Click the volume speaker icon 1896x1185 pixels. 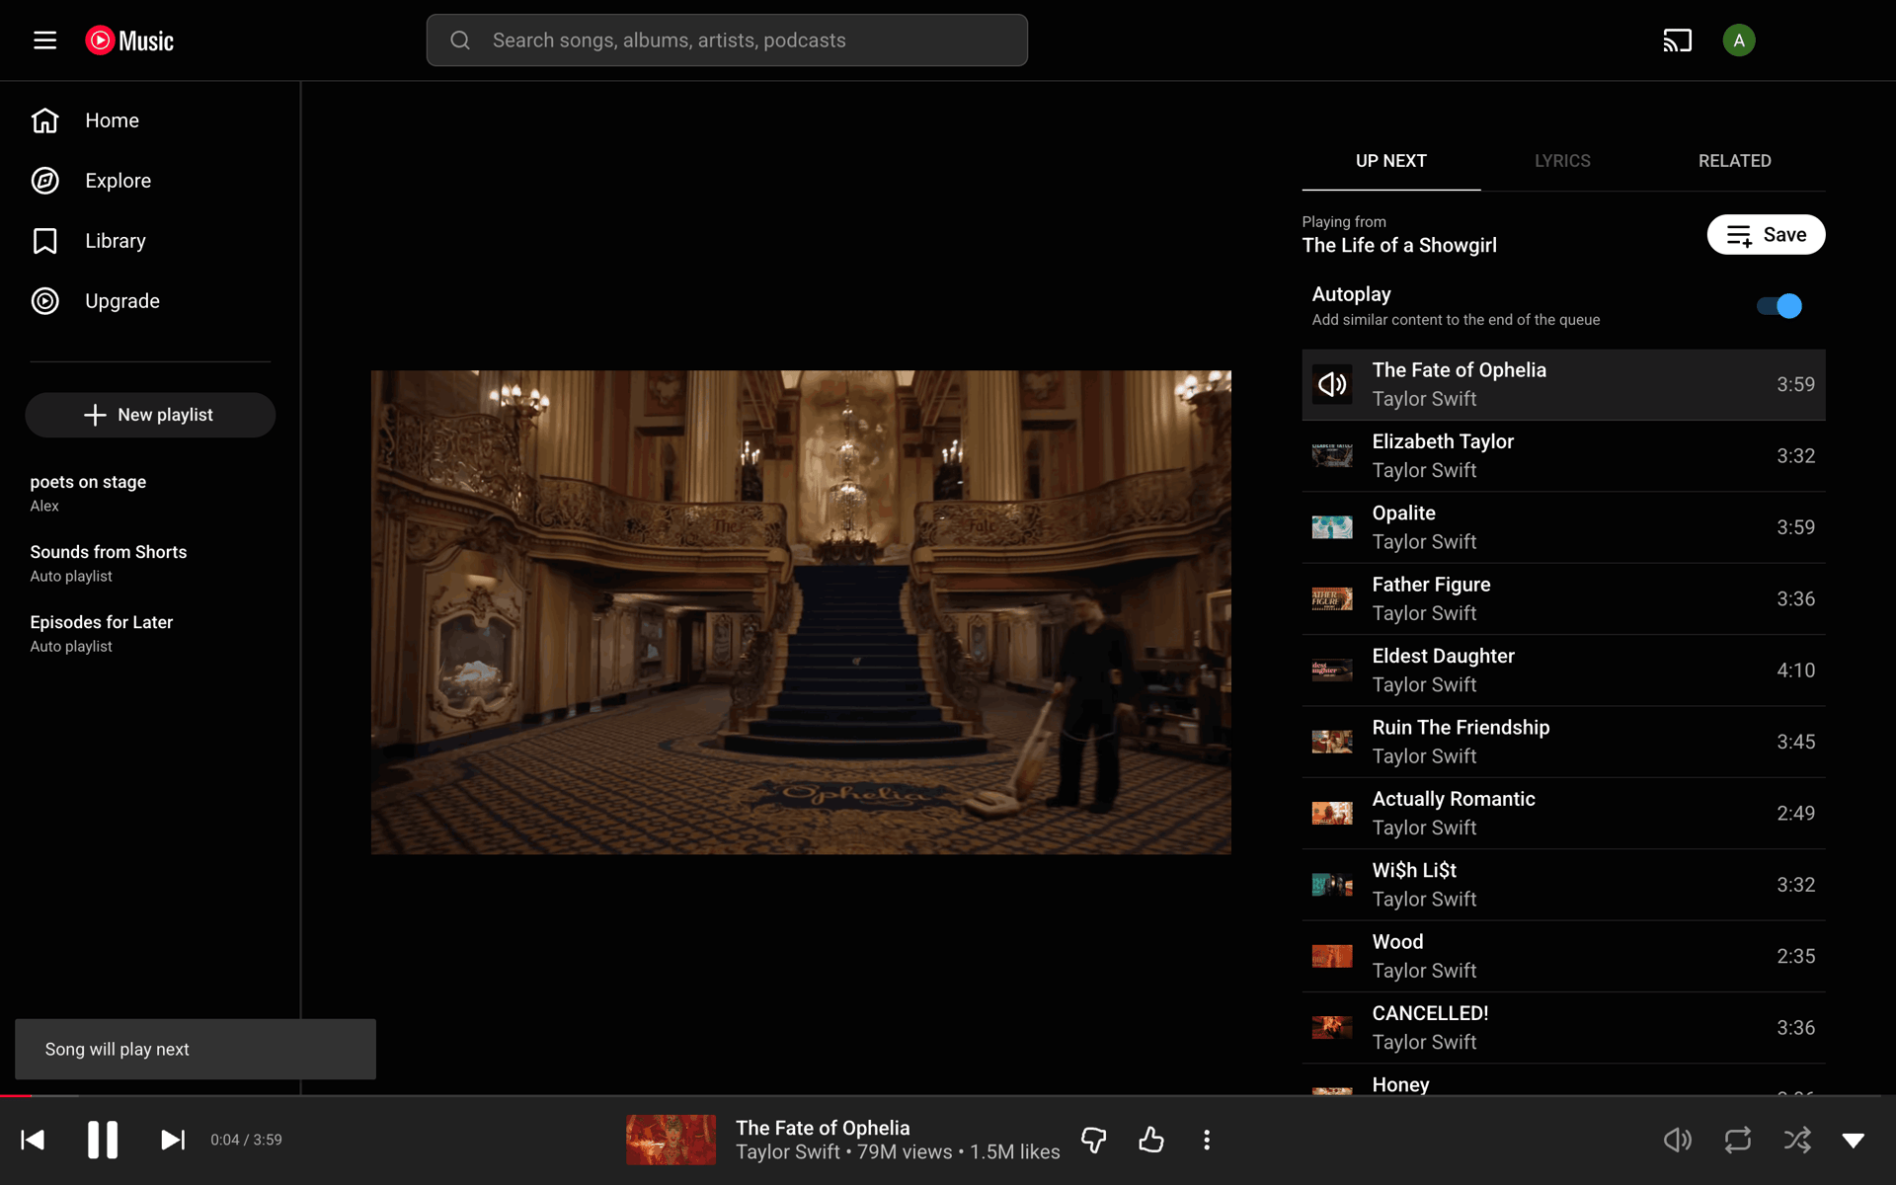pyautogui.click(x=1677, y=1140)
